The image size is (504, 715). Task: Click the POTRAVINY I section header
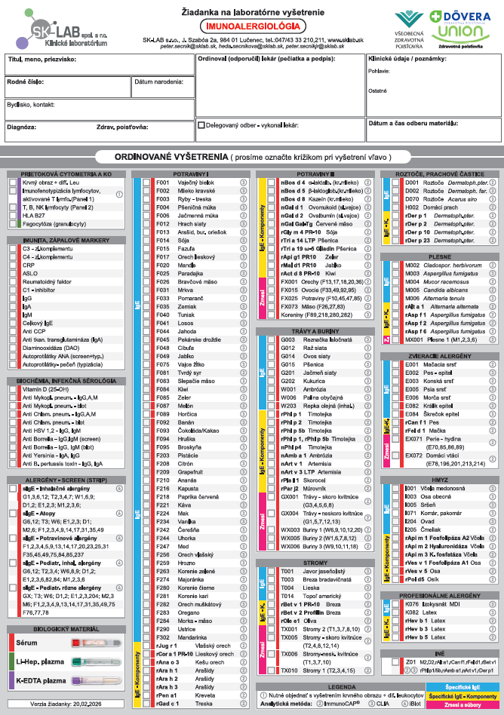[x=191, y=174]
